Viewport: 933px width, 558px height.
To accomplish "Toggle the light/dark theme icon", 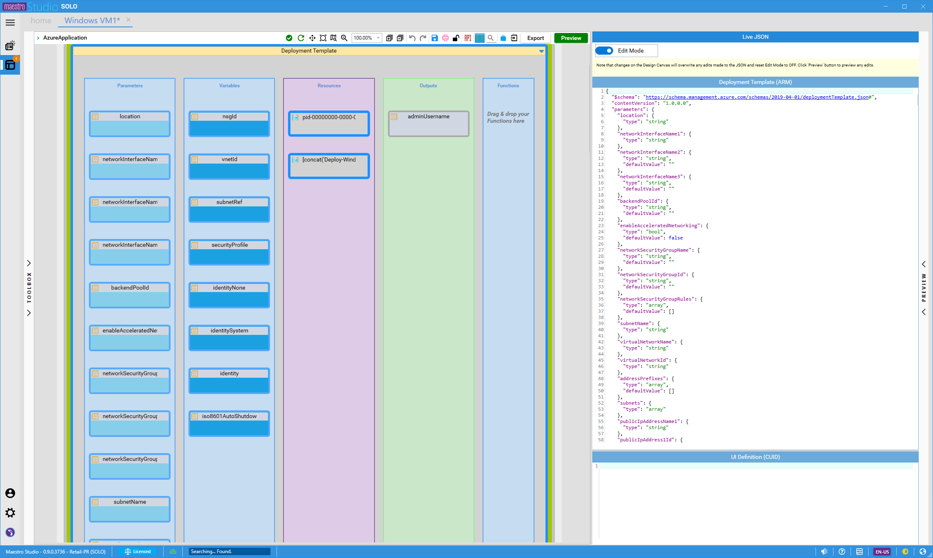I will (x=905, y=551).
